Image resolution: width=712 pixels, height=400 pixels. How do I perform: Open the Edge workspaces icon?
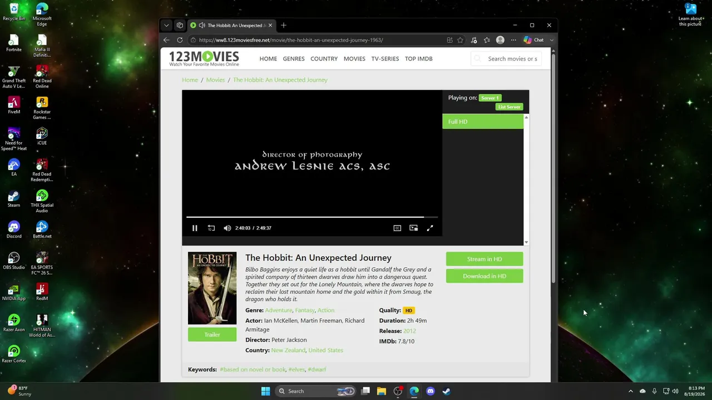(x=180, y=25)
